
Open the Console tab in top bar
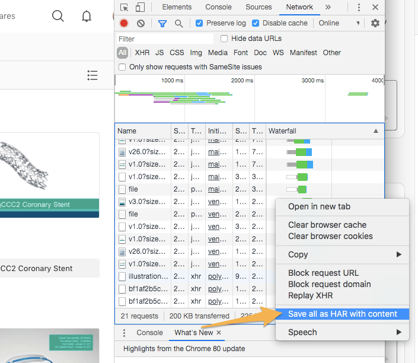coord(218,7)
